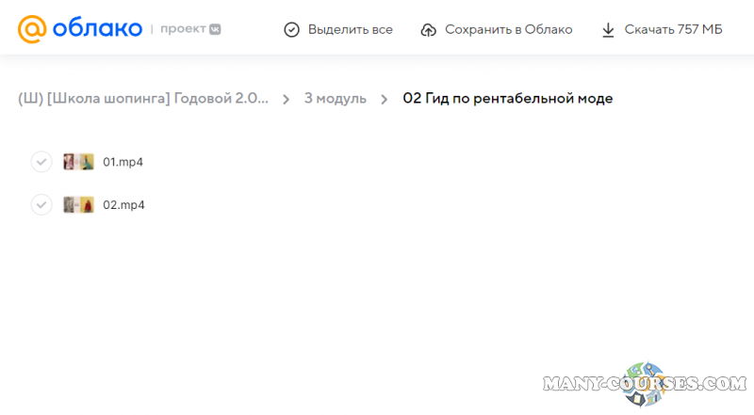Screen dimensions: 754x415
Task: Click the orange @ Облако logo icon
Action: click(32, 29)
